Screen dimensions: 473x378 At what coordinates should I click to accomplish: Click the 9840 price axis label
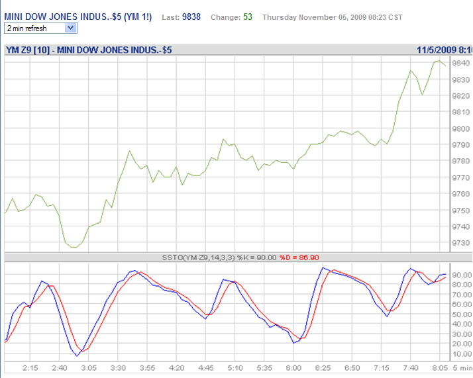(x=460, y=63)
